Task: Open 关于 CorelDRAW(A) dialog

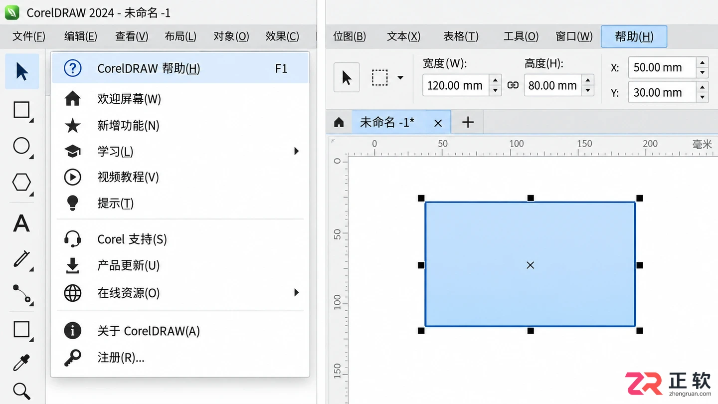Action: pyautogui.click(x=180, y=331)
